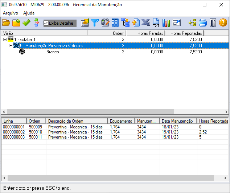
Task: Click the target icon beside Branco
Action: click(x=22, y=52)
